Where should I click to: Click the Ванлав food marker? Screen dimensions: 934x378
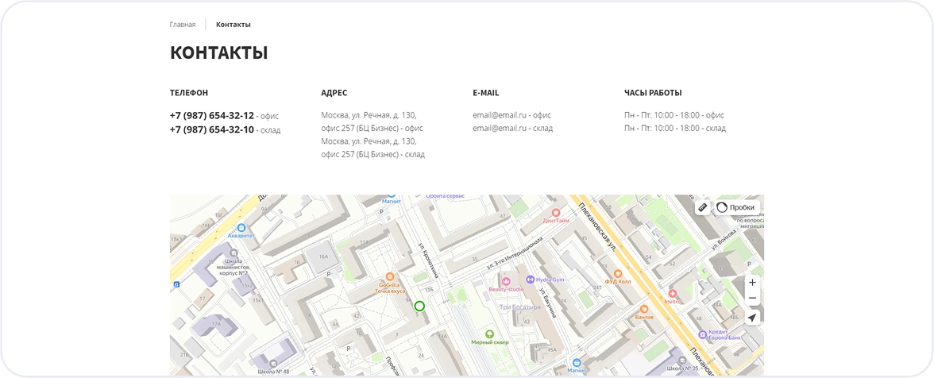point(643,309)
